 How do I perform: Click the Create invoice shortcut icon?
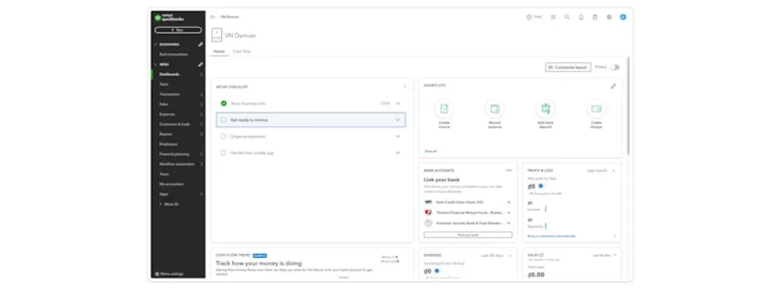[x=444, y=109]
